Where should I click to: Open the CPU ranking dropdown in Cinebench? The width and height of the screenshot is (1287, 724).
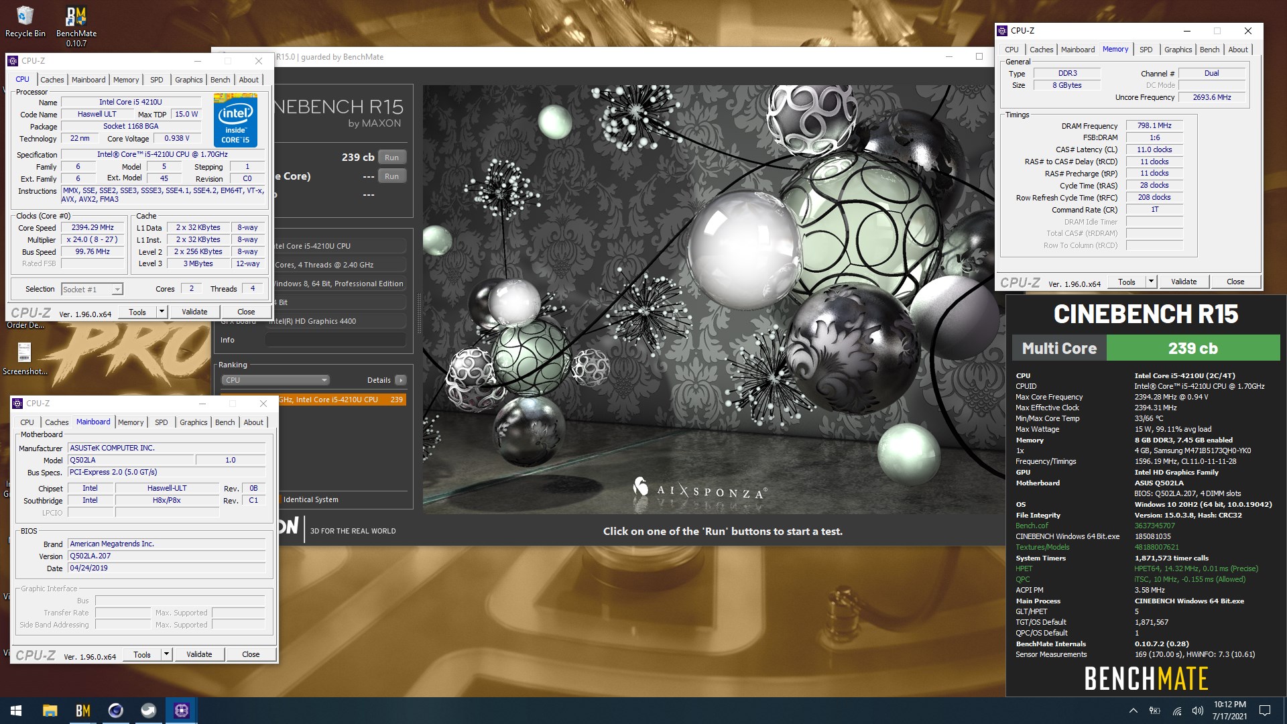tap(275, 380)
